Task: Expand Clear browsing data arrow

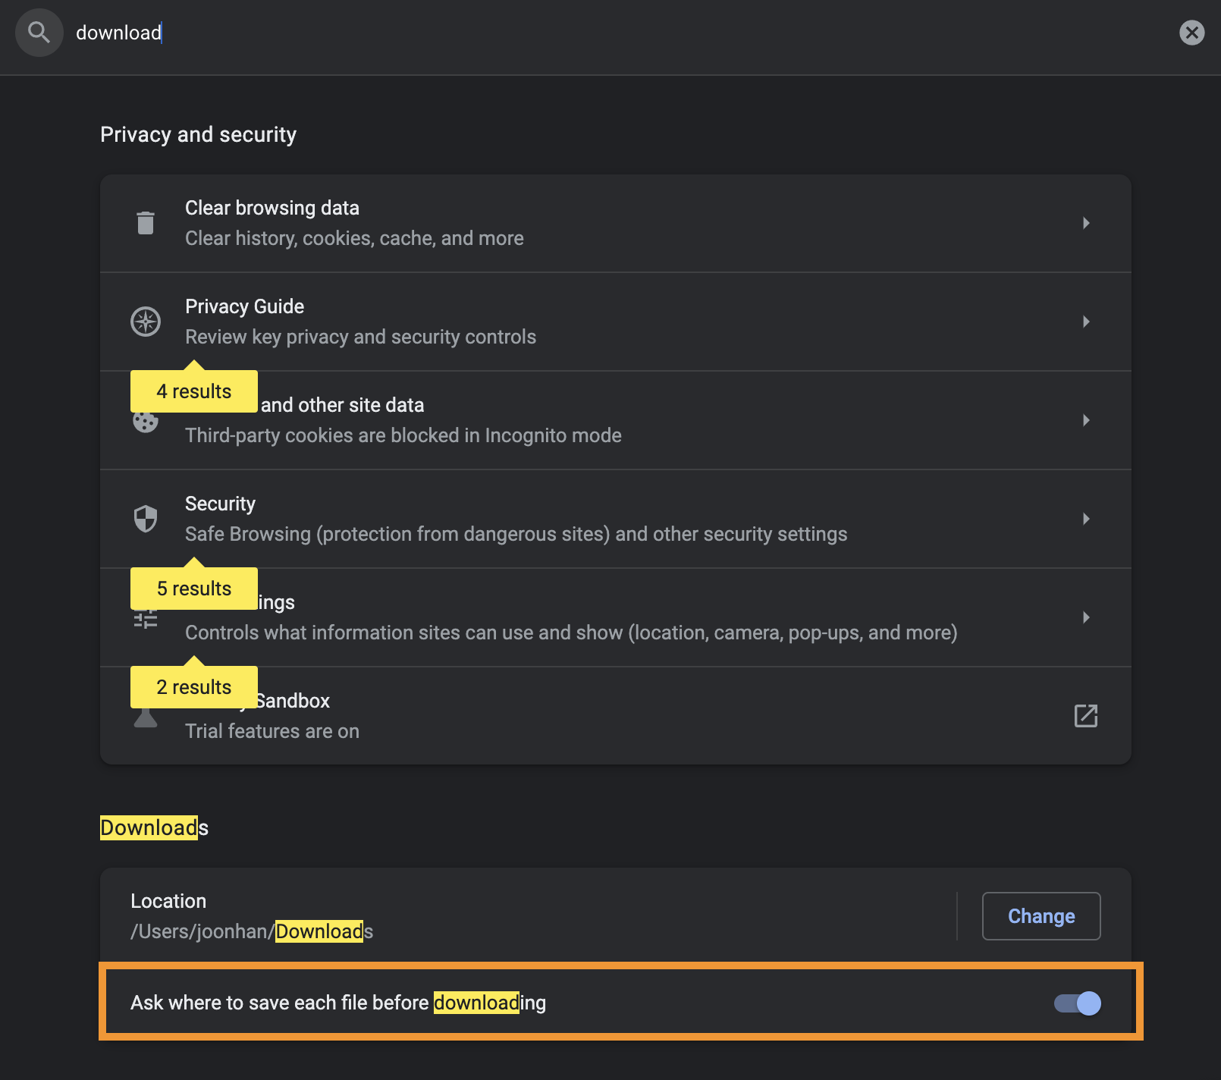Action: tap(1086, 223)
